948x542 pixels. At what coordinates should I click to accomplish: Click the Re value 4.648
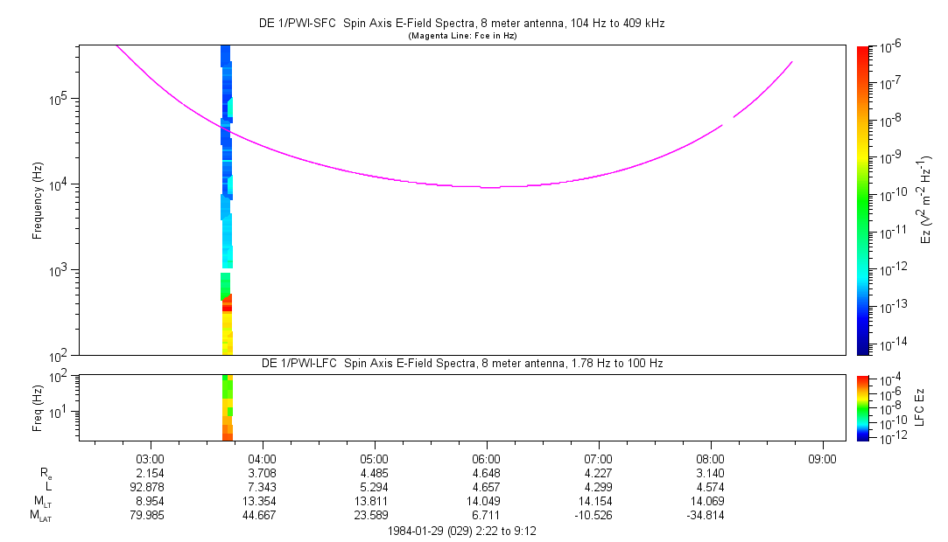[486, 473]
